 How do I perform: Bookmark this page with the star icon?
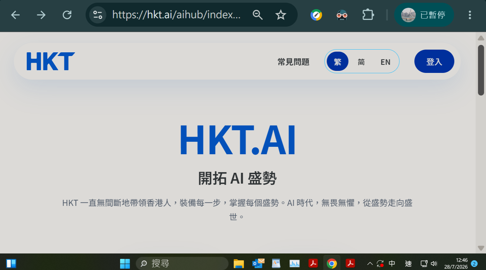pyautogui.click(x=281, y=15)
